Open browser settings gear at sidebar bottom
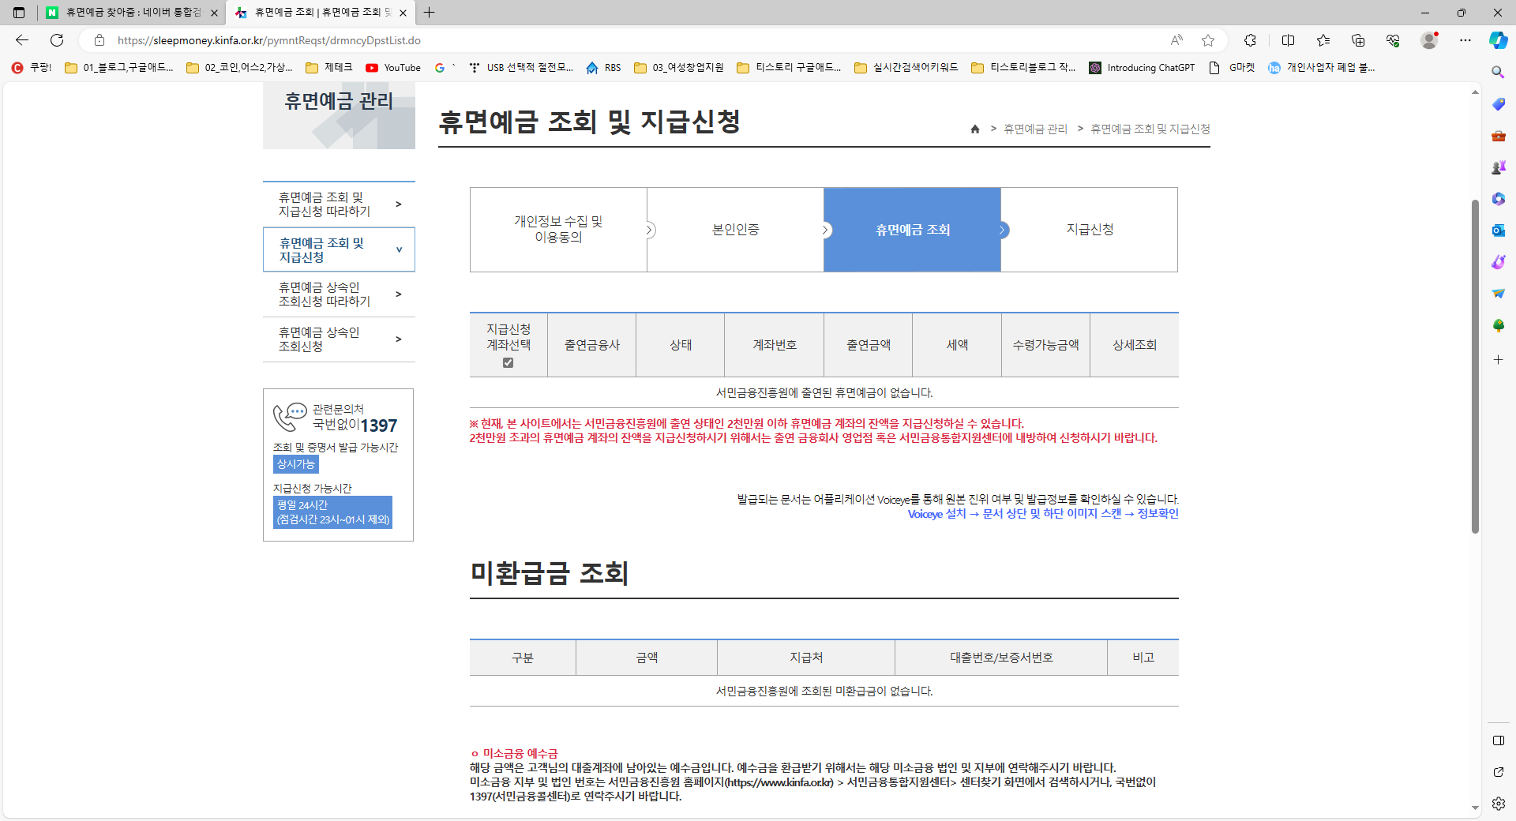The image size is (1516, 821). [x=1497, y=803]
